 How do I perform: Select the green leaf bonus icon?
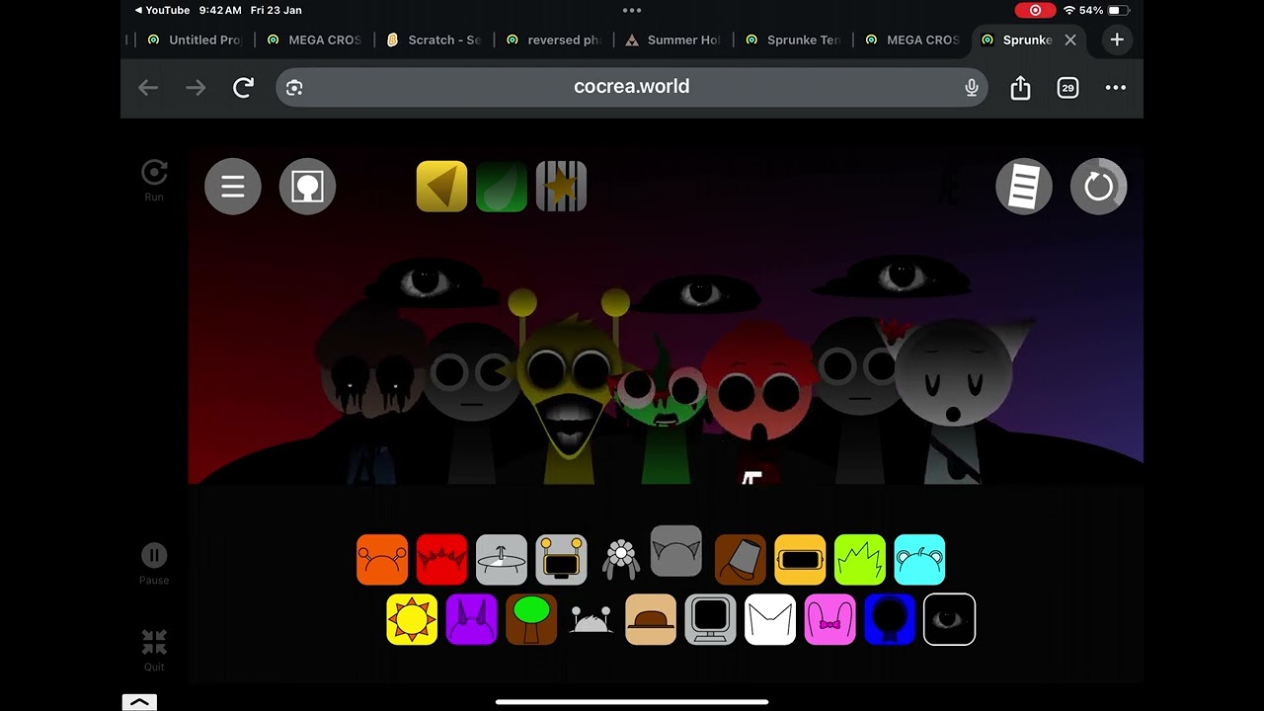point(502,186)
